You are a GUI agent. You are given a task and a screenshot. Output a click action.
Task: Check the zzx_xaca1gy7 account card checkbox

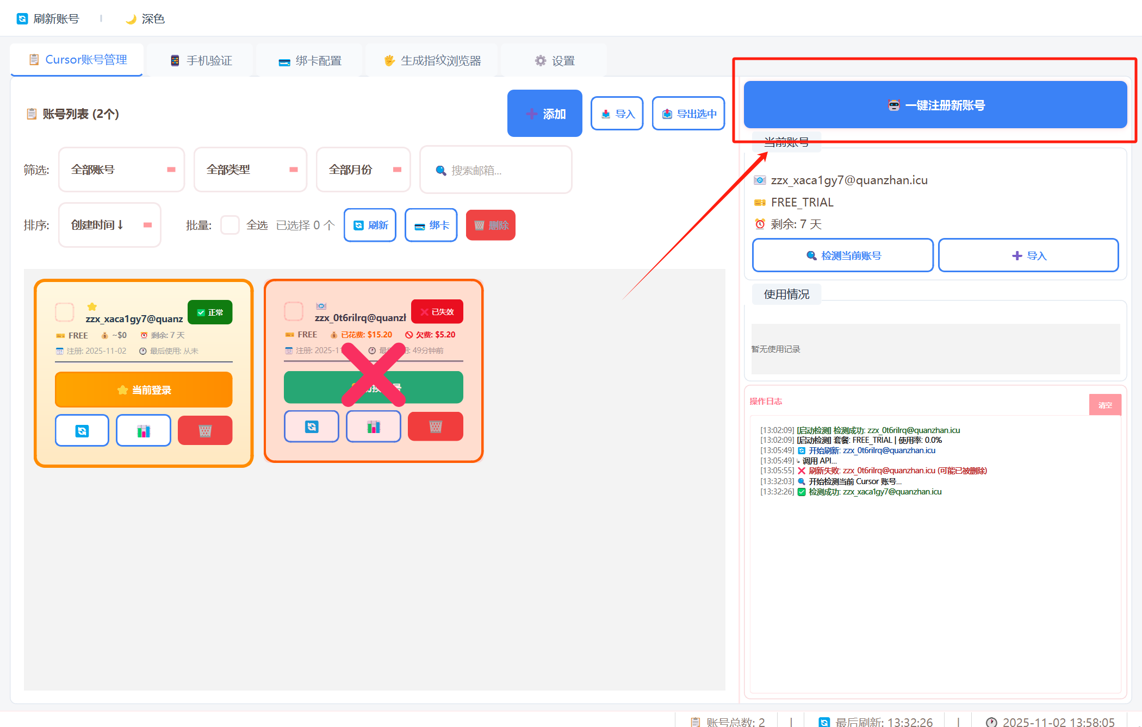click(x=65, y=312)
